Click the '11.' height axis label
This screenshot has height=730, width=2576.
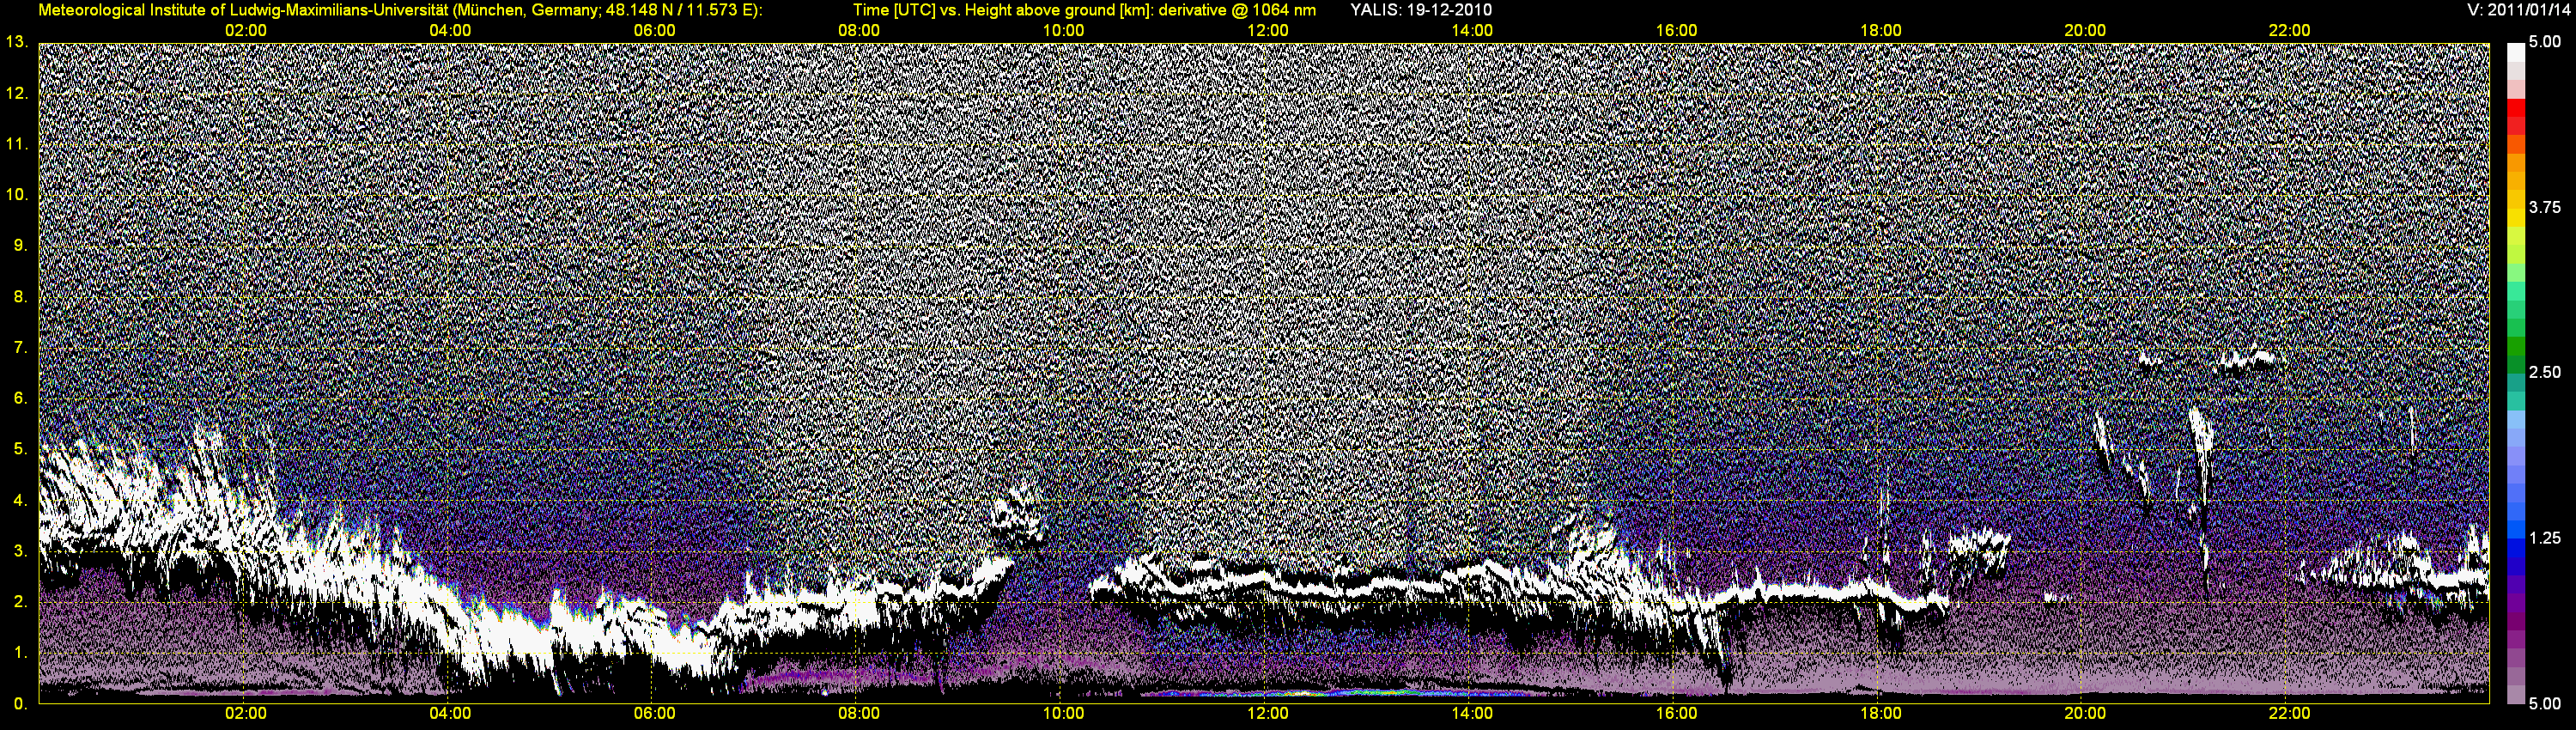(17, 144)
